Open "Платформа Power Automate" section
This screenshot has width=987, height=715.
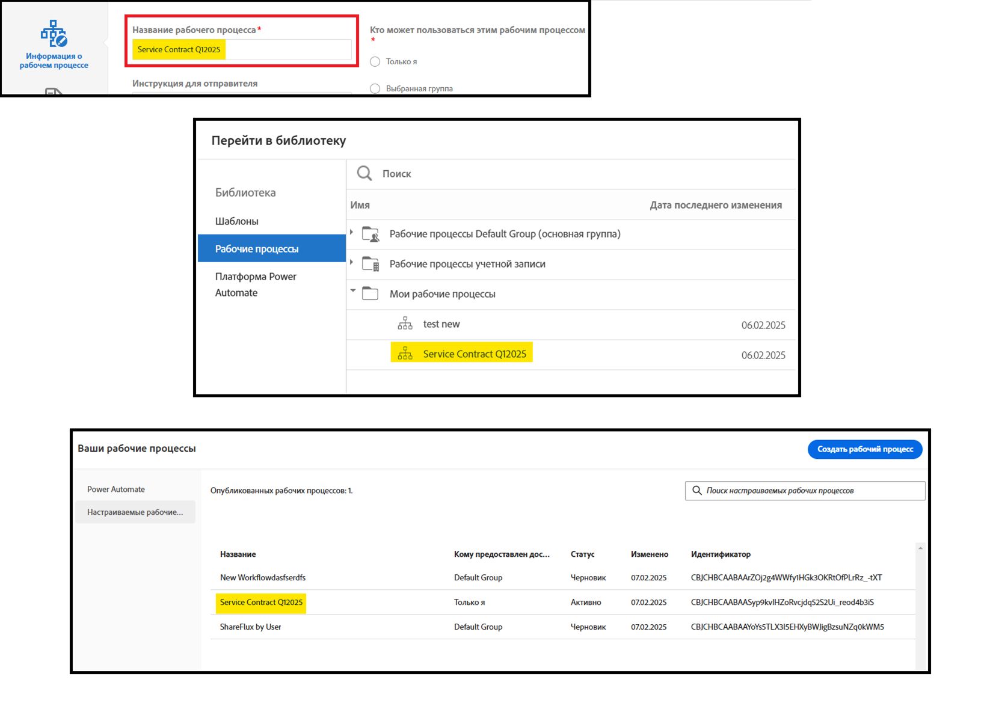(x=256, y=284)
